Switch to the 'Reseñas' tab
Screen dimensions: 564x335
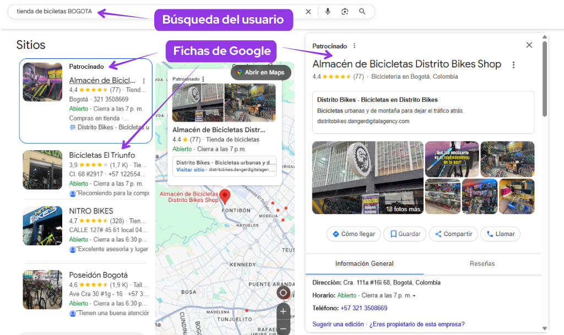(482, 263)
